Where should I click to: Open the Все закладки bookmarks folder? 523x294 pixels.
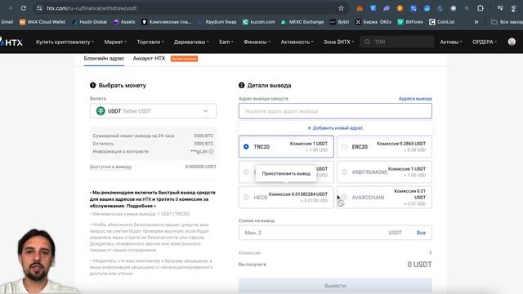(507, 22)
